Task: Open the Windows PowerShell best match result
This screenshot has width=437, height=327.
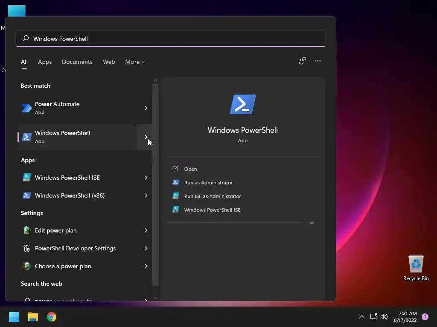Action: (x=77, y=137)
